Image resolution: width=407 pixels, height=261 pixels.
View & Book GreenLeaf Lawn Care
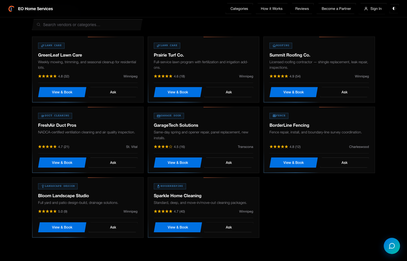(62, 92)
